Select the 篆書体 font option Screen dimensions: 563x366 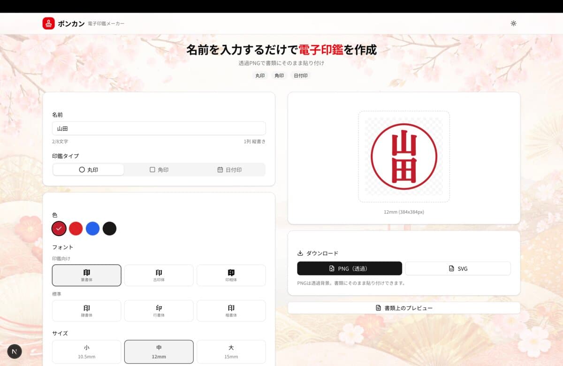pyautogui.click(x=87, y=275)
